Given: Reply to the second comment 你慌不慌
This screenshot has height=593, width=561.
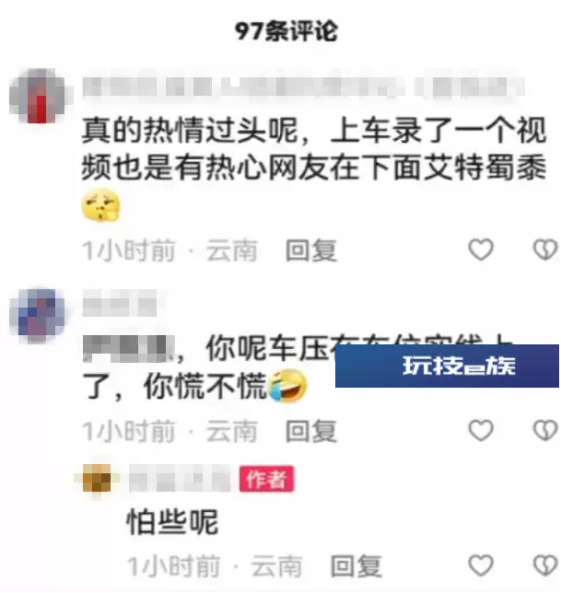Looking at the screenshot, I should 311,431.
